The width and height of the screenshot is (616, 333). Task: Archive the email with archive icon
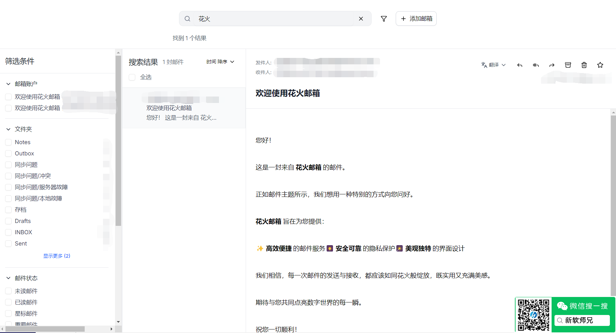click(x=568, y=65)
